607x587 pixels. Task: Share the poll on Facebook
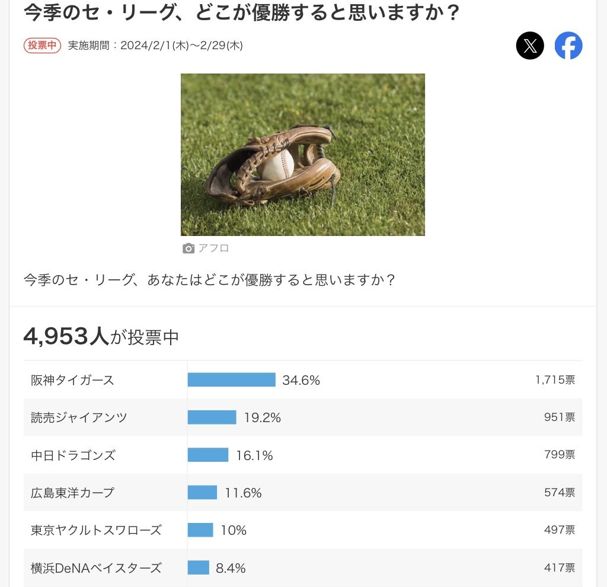[x=568, y=46]
